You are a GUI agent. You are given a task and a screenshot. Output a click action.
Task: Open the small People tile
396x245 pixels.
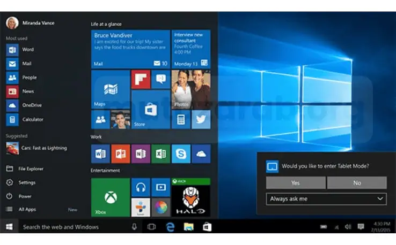click(x=100, y=120)
